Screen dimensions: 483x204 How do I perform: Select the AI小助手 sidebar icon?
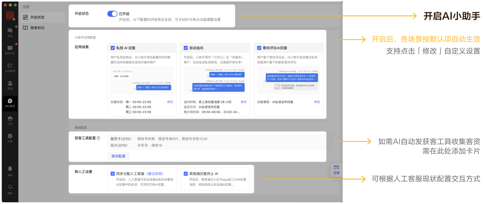(10, 103)
